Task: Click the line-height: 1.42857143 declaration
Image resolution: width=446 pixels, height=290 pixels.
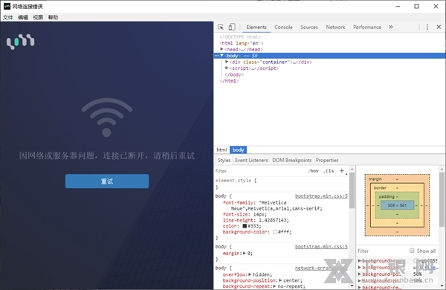Action: [256, 220]
